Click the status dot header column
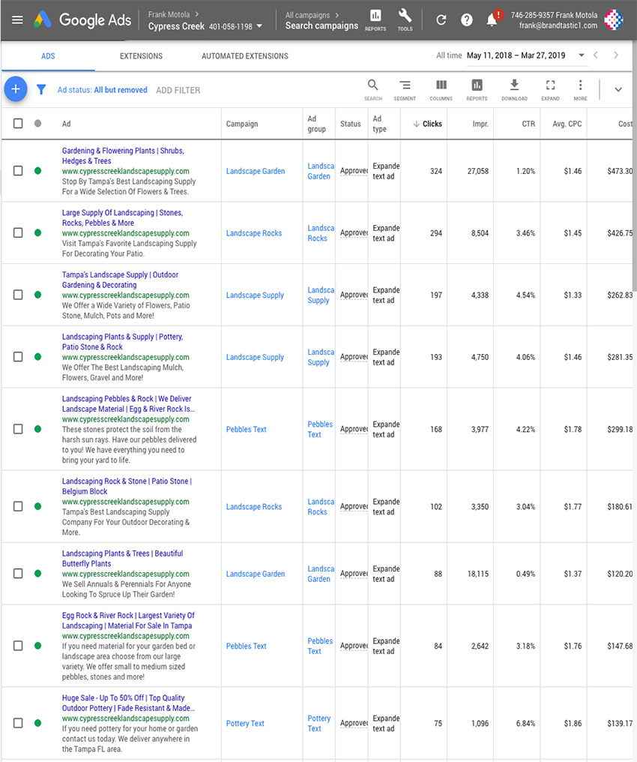The image size is (637, 762). coord(38,124)
